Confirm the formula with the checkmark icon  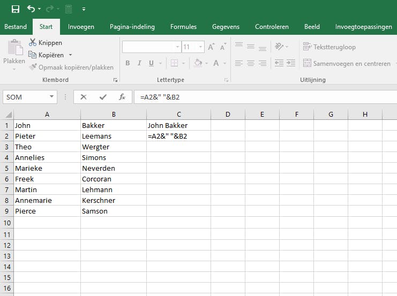click(103, 97)
